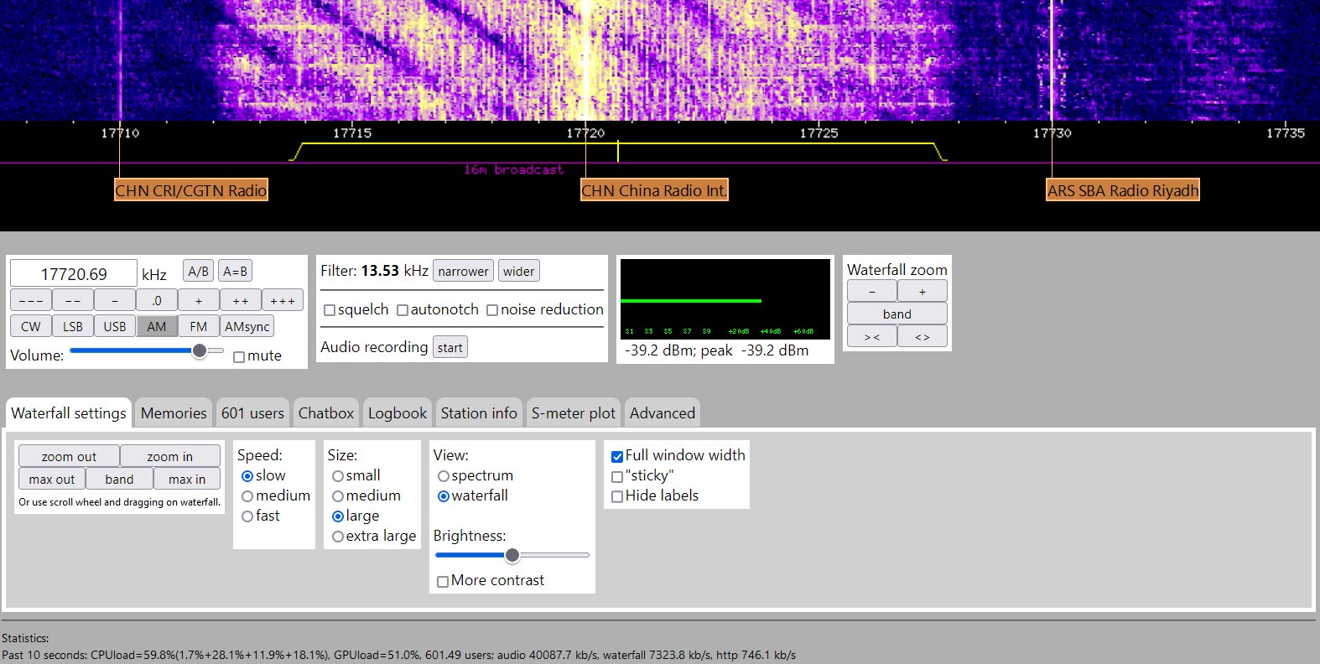
Task: Tune to ARS SBA Radio Riyadh label
Action: [x=1123, y=190]
